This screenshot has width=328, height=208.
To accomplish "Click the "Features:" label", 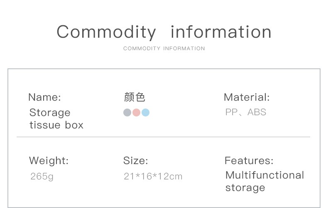I will [249, 161].
